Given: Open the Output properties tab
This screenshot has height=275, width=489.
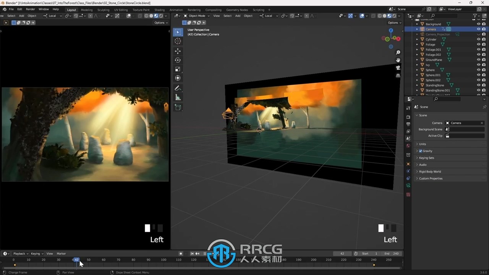Looking at the screenshot, I should 408,124.
